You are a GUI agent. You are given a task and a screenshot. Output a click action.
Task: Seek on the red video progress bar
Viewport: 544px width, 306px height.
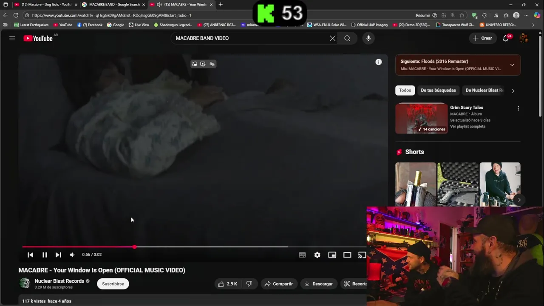pyautogui.click(x=194, y=246)
